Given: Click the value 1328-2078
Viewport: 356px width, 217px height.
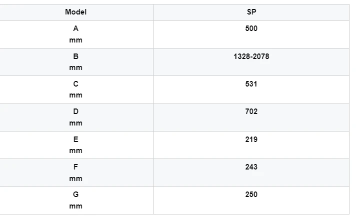Looking at the screenshot, I should click(251, 56).
